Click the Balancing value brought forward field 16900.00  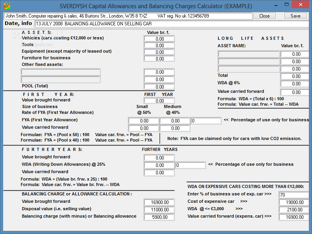159,202
